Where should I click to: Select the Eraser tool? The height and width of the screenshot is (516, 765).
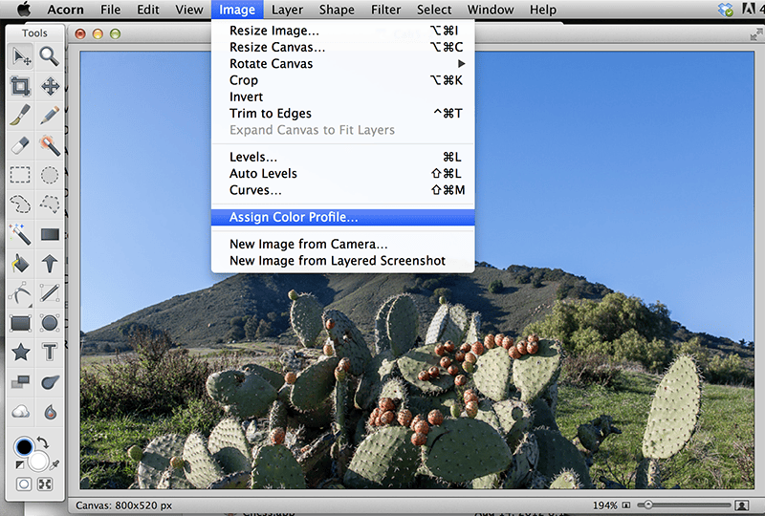[21, 145]
